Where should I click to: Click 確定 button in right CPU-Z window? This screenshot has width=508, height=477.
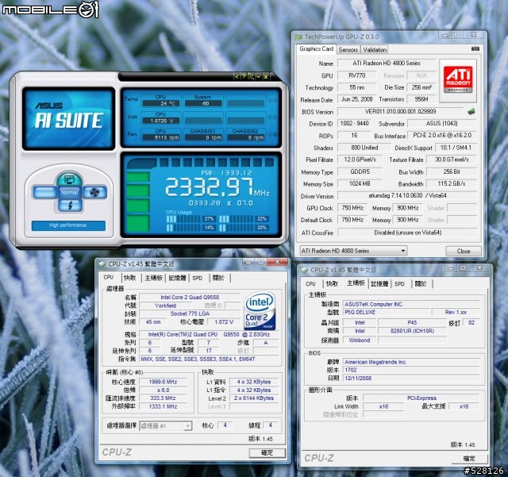coord(469,459)
